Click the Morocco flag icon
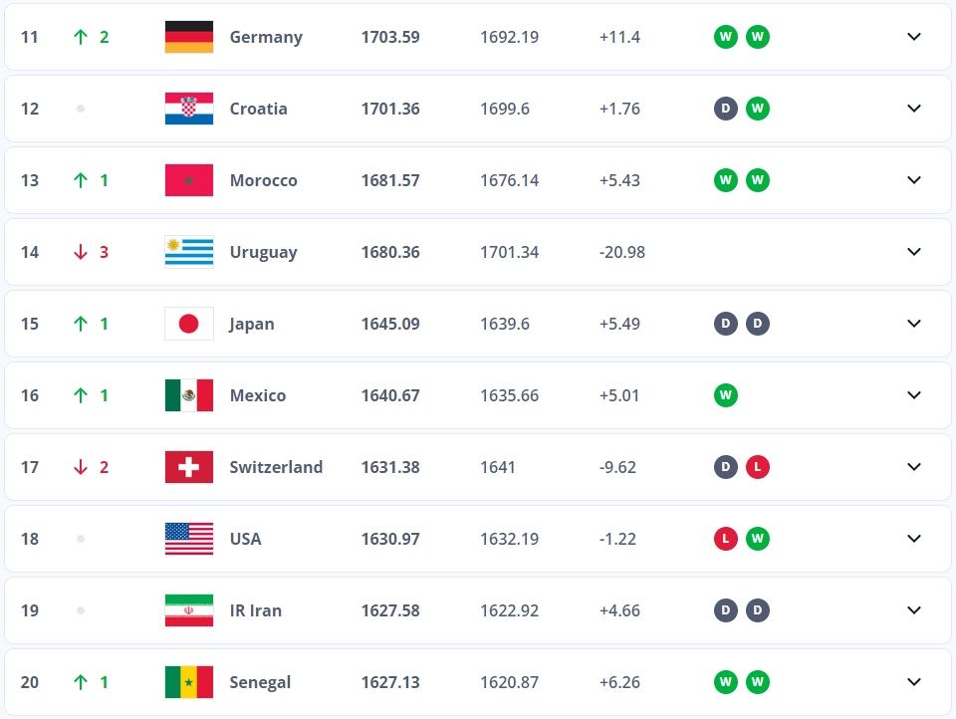 click(189, 180)
